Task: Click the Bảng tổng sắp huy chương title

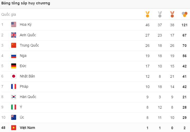Action: [x=26, y=3]
